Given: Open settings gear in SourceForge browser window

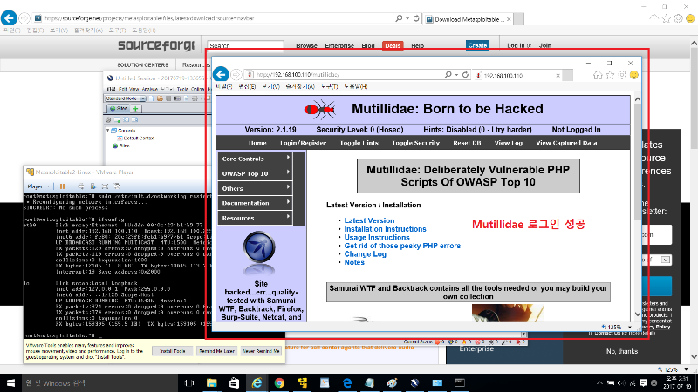Looking at the screenshot, I should 678,18.
